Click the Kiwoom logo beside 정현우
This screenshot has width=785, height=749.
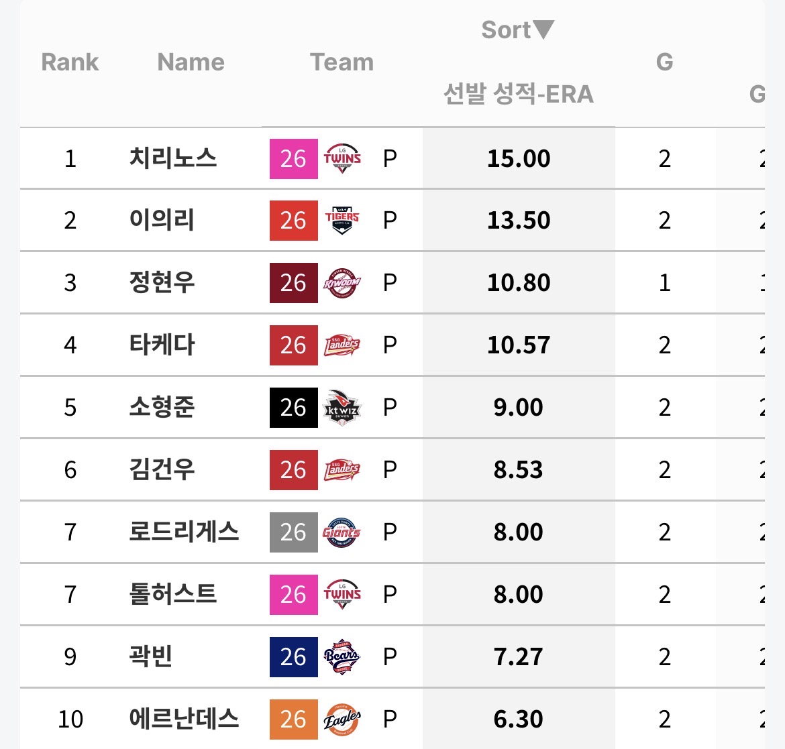(342, 283)
